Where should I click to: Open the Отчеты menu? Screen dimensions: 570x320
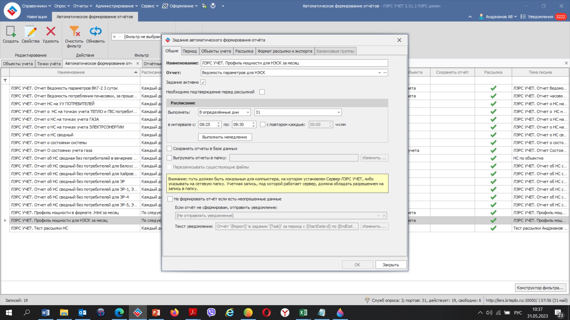pos(83,6)
